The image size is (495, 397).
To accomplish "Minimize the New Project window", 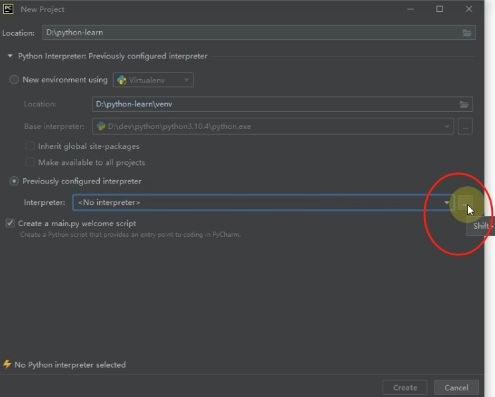I will coord(411,9).
